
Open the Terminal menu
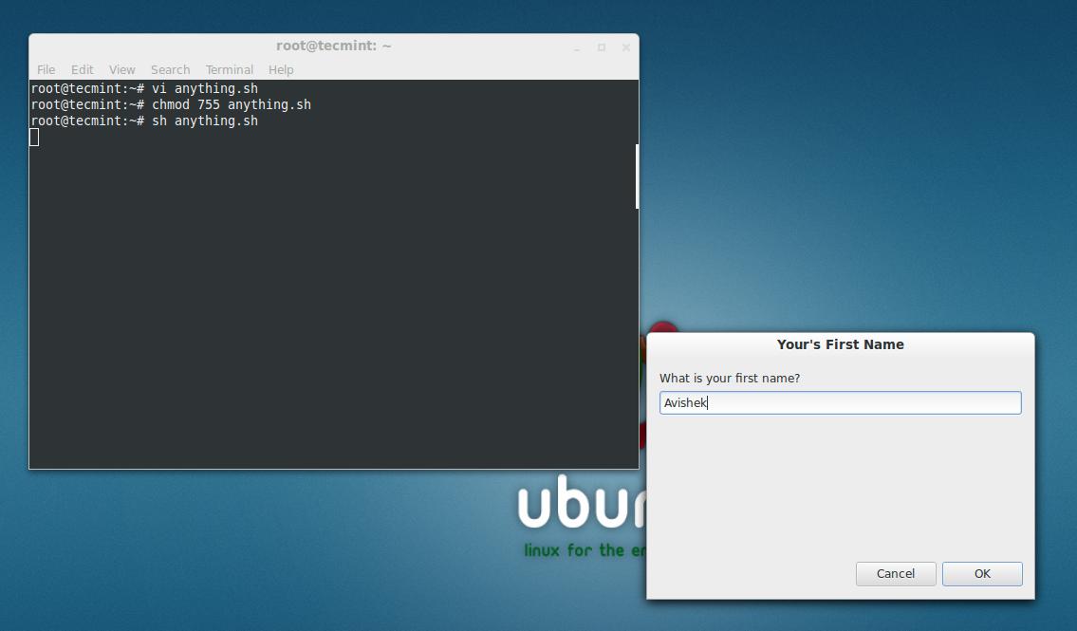coord(230,69)
